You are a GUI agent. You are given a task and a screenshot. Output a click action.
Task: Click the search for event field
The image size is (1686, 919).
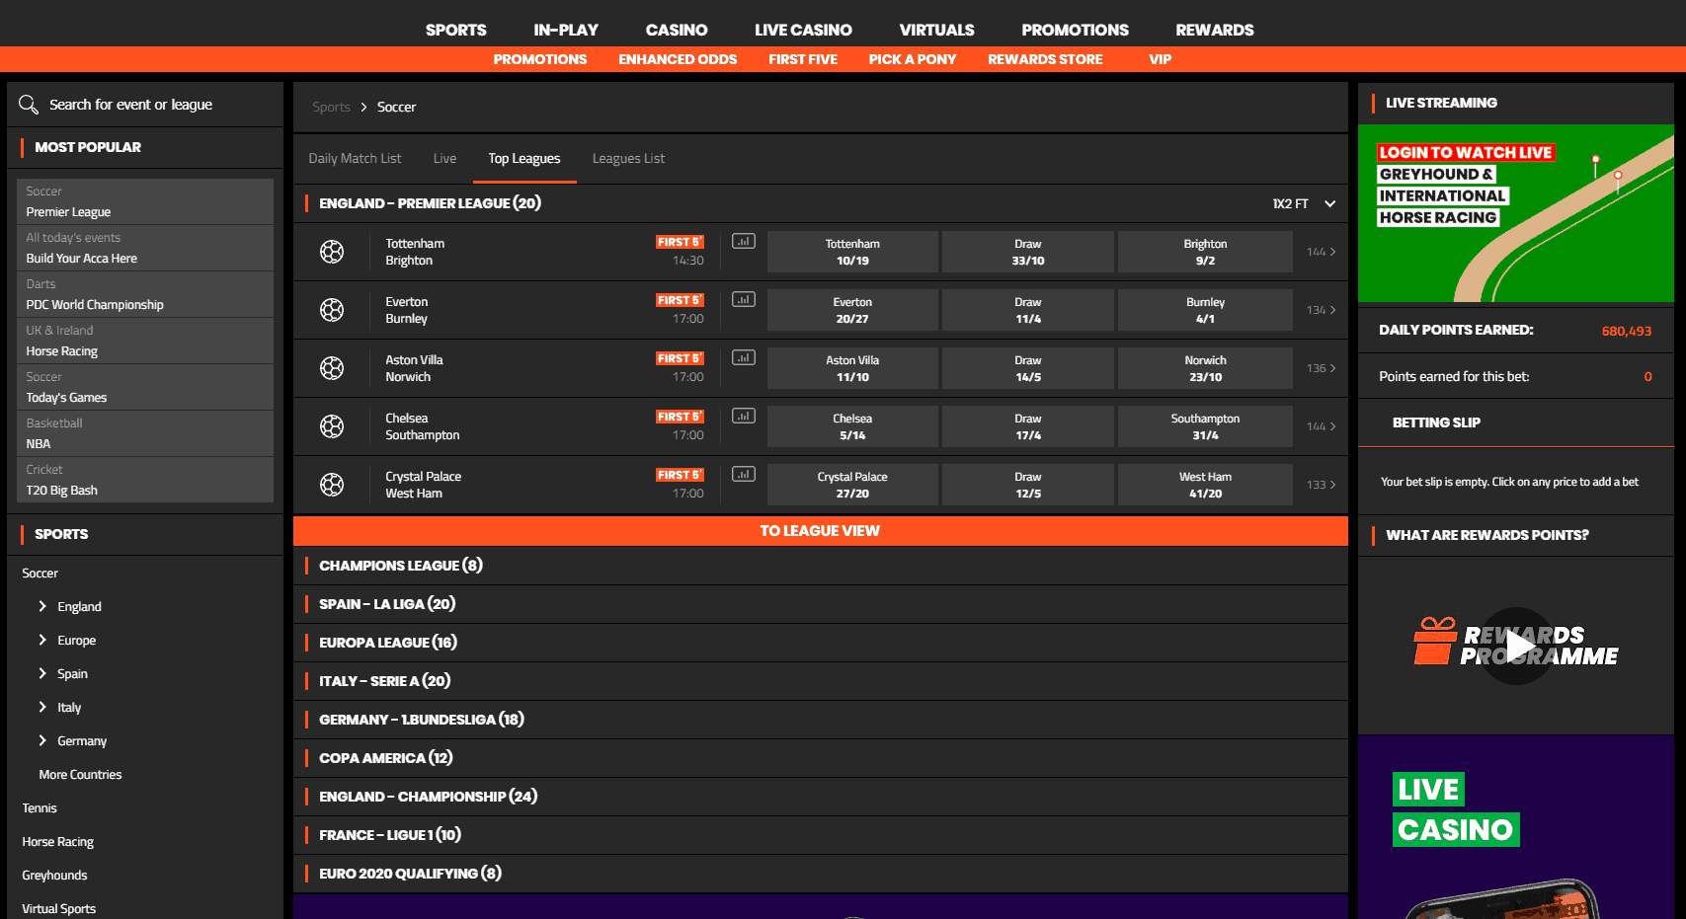[x=145, y=105]
